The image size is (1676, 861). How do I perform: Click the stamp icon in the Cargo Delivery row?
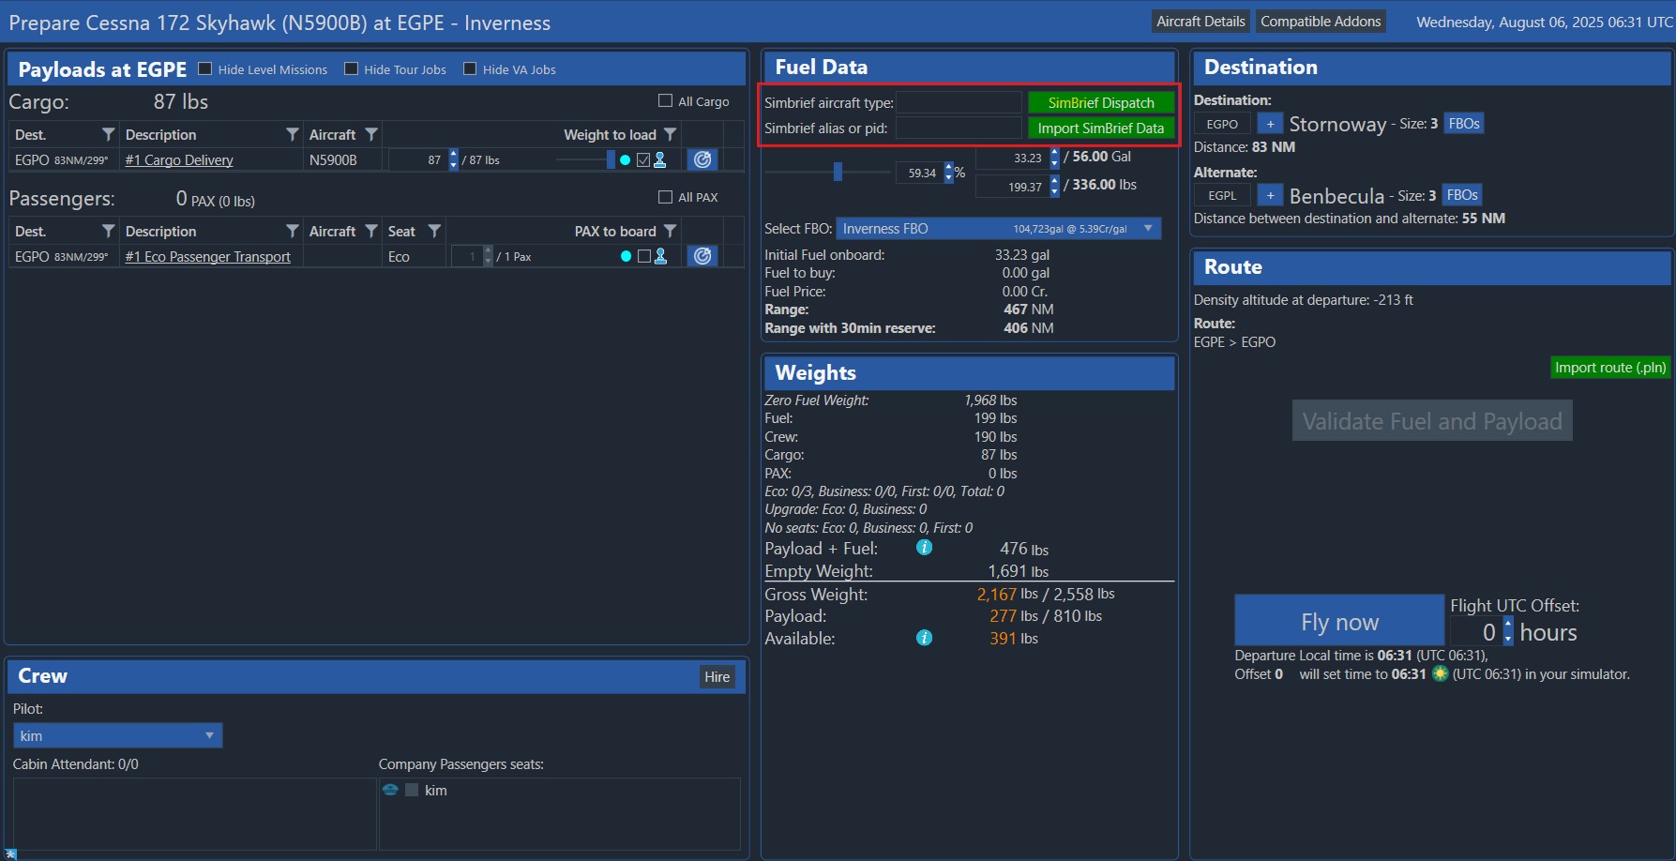click(x=660, y=159)
